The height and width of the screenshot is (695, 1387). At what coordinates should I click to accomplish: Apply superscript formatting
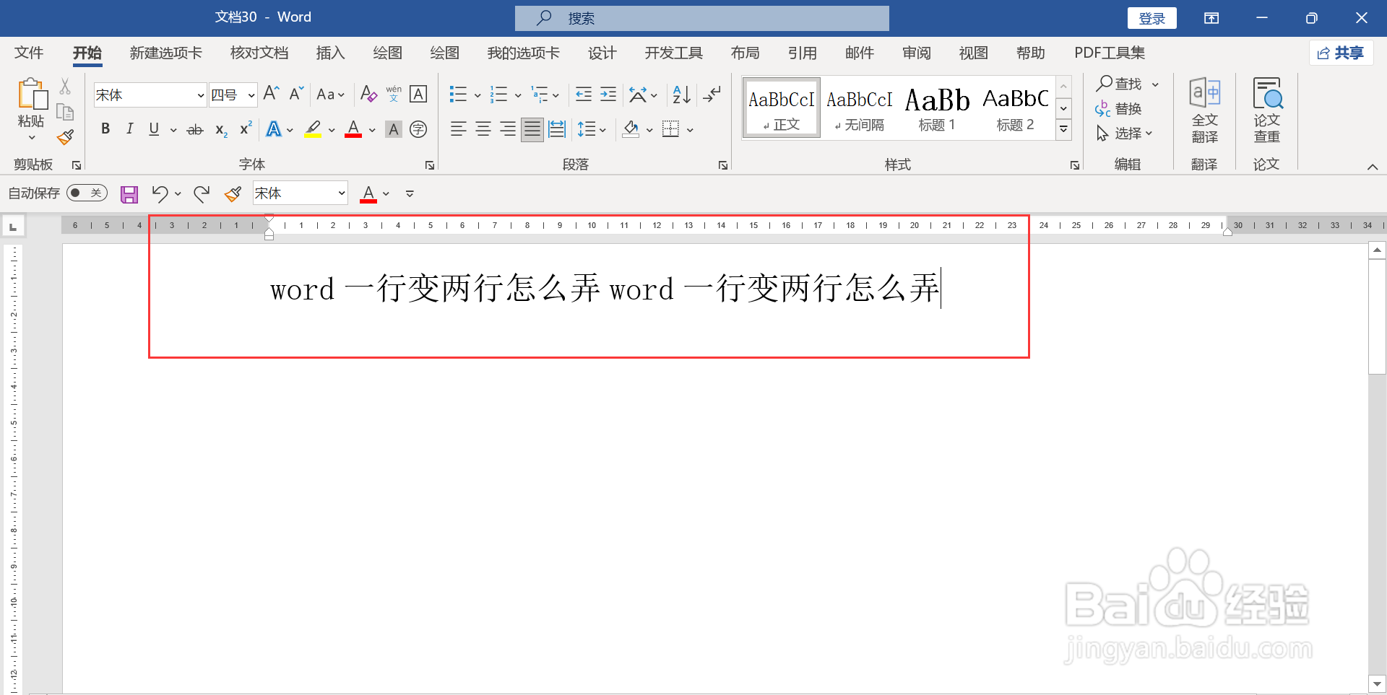pyautogui.click(x=246, y=129)
